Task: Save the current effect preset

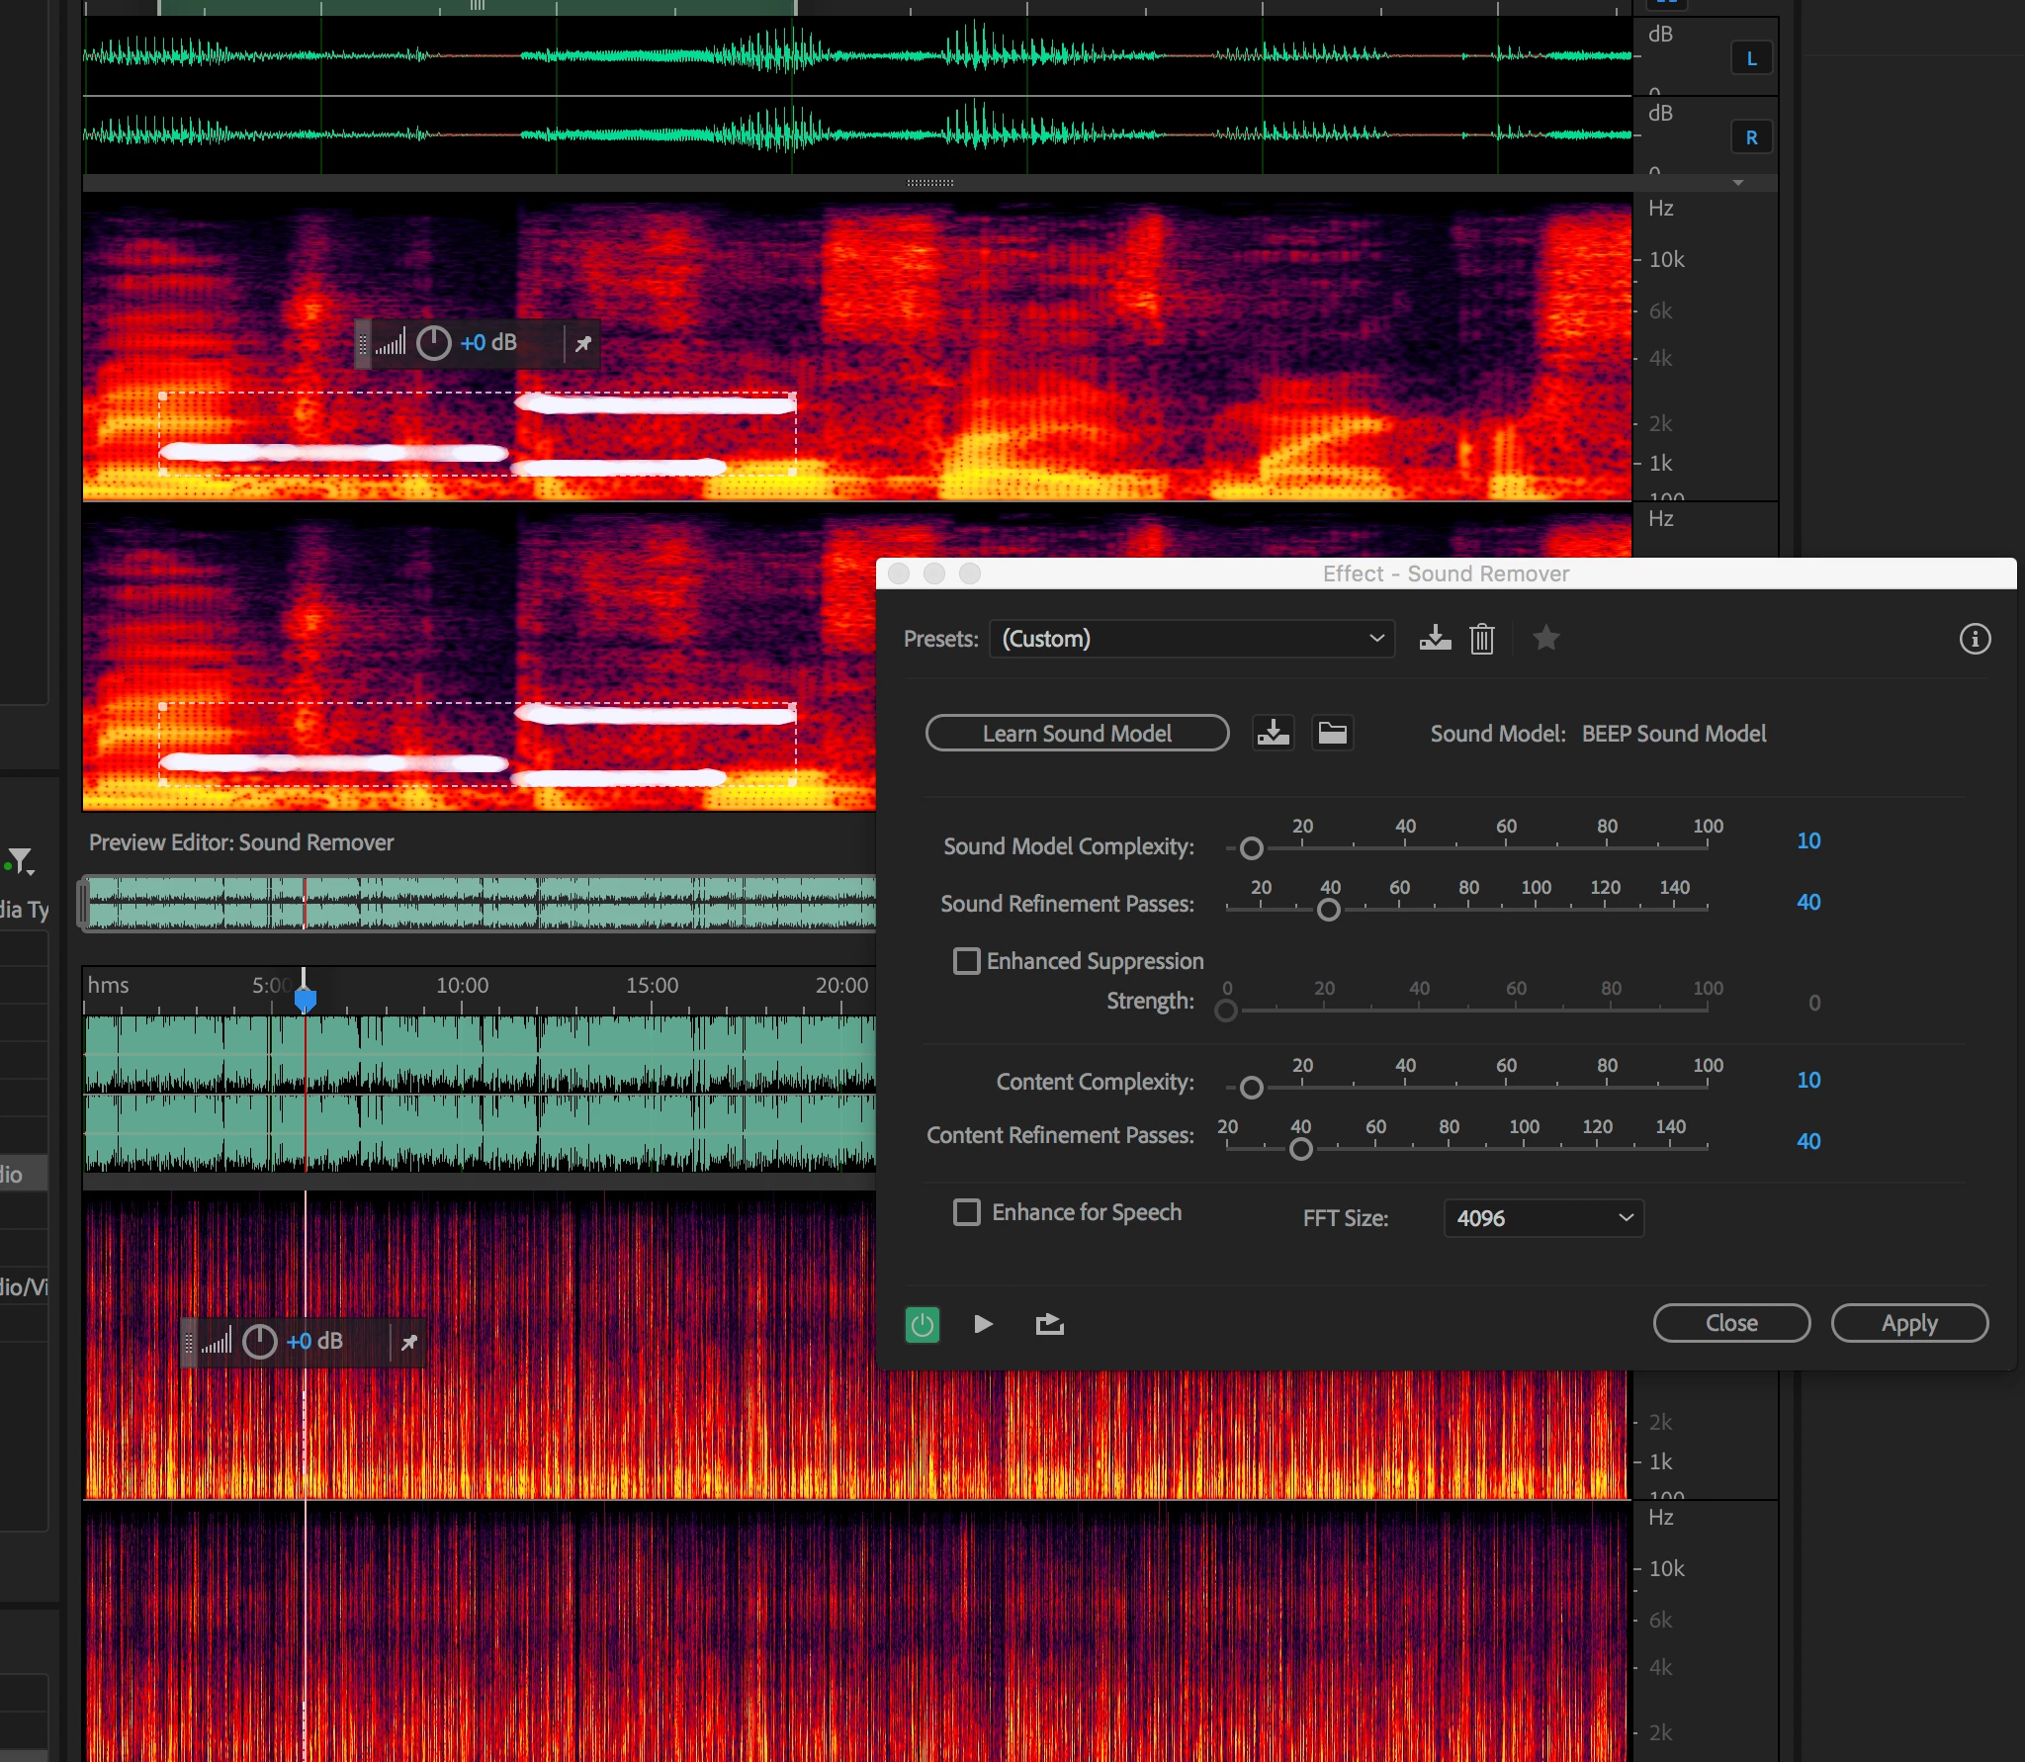Action: pyautogui.click(x=1435, y=639)
